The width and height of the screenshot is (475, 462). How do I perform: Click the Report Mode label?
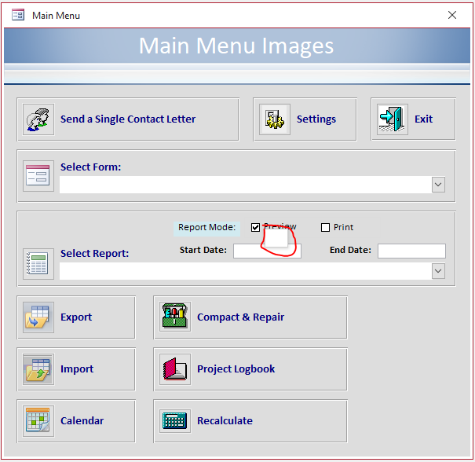(x=207, y=227)
